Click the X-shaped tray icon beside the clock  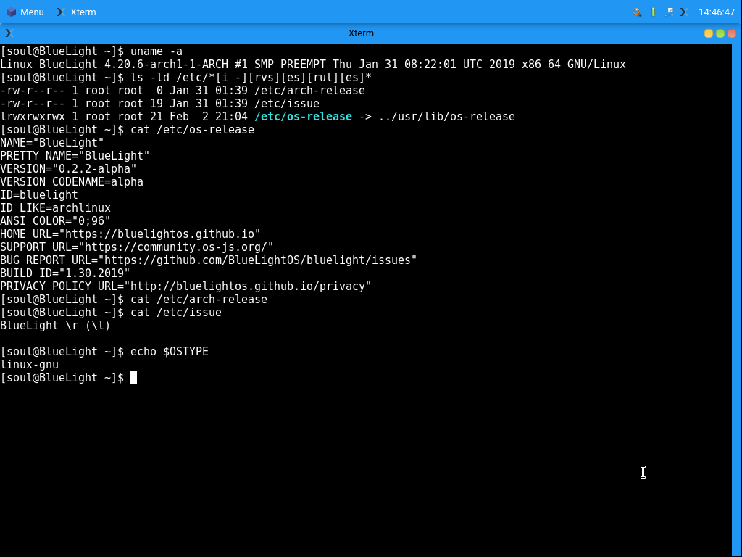(684, 12)
